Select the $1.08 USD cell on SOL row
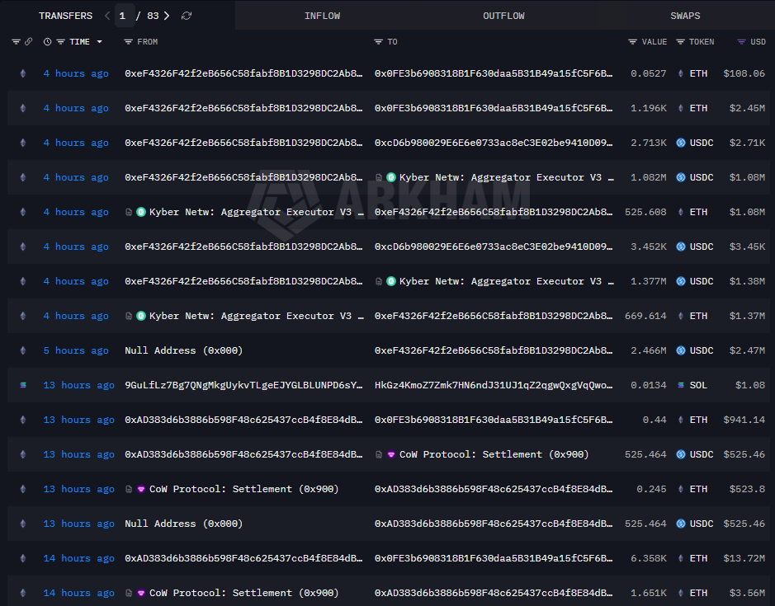Image resolution: width=775 pixels, height=606 pixels. pyautogui.click(x=749, y=385)
